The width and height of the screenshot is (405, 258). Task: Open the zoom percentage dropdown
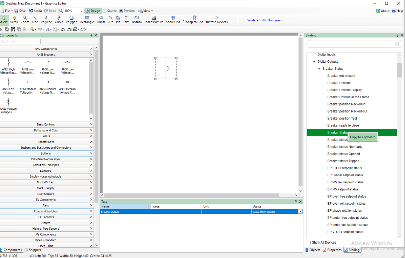coord(82,11)
